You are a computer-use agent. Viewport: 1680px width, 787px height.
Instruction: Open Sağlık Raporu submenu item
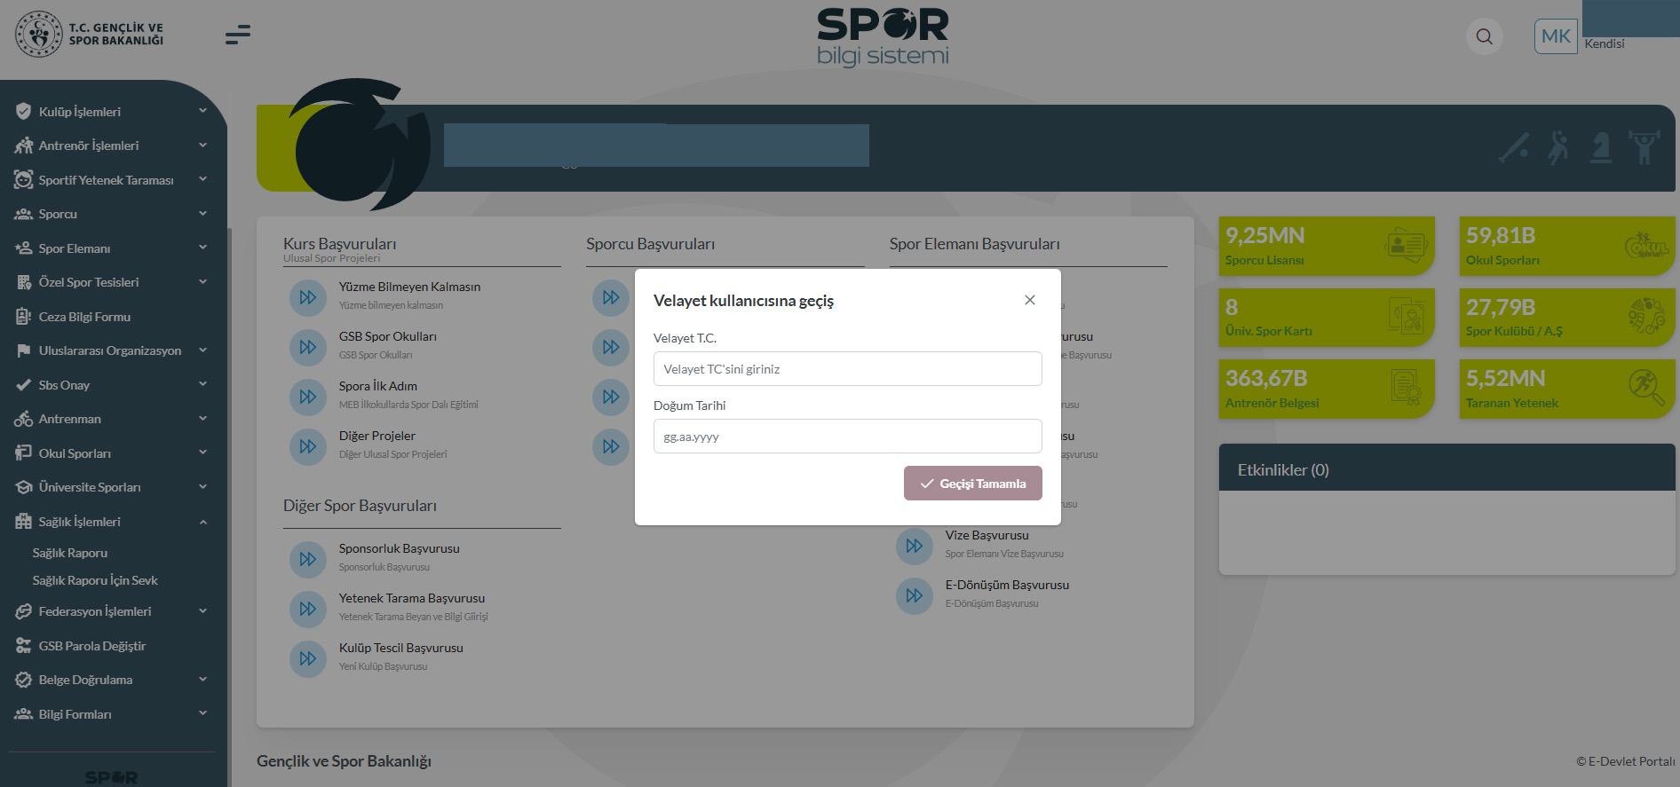point(70,553)
